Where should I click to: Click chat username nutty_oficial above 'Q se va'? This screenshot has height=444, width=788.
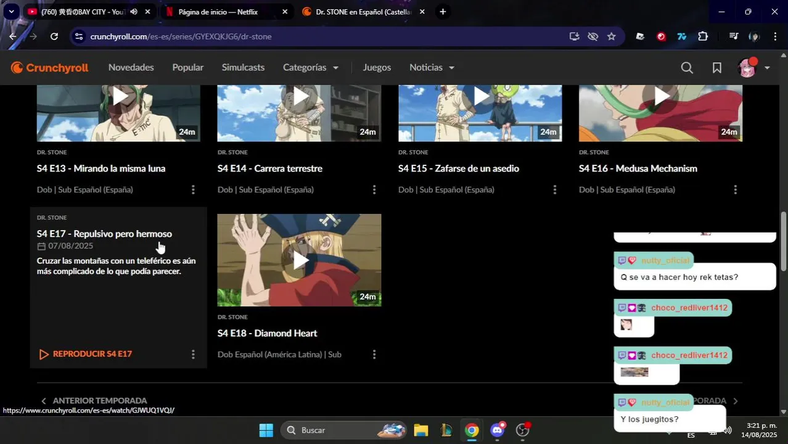point(665,260)
